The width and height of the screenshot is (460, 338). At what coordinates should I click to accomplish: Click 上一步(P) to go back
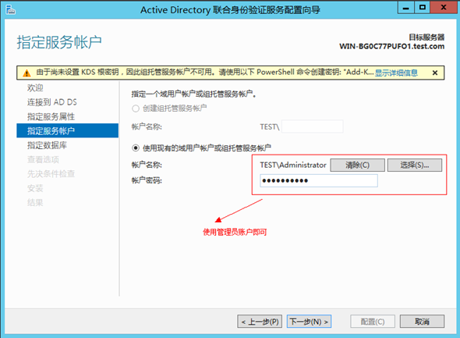[260, 322]
